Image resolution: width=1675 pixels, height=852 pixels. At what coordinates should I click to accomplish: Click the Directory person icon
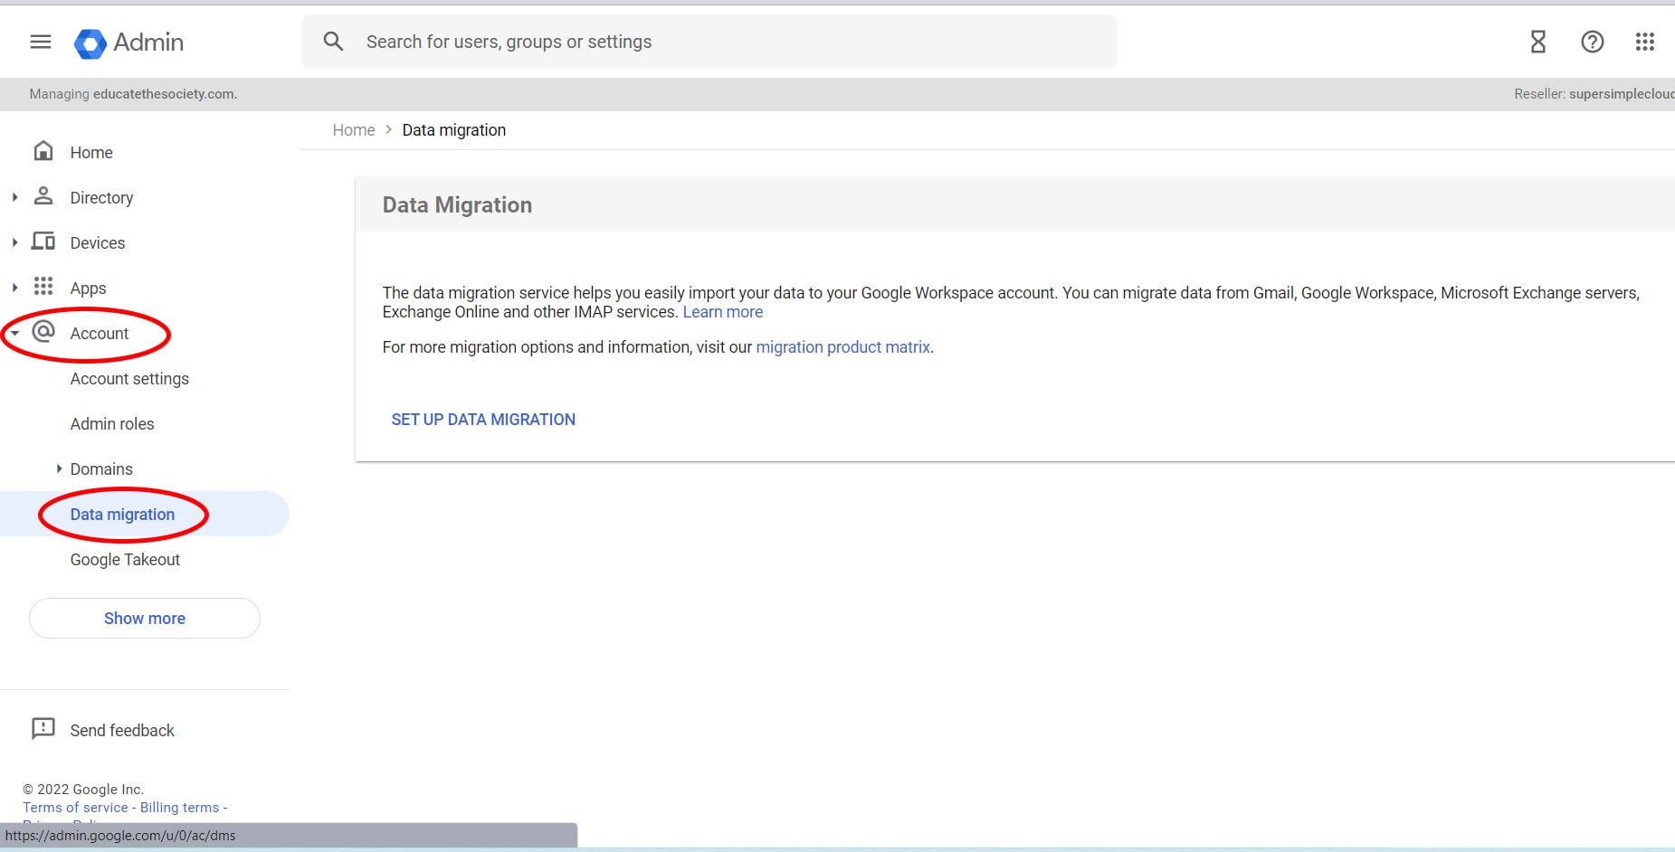[x=43, y=196]
